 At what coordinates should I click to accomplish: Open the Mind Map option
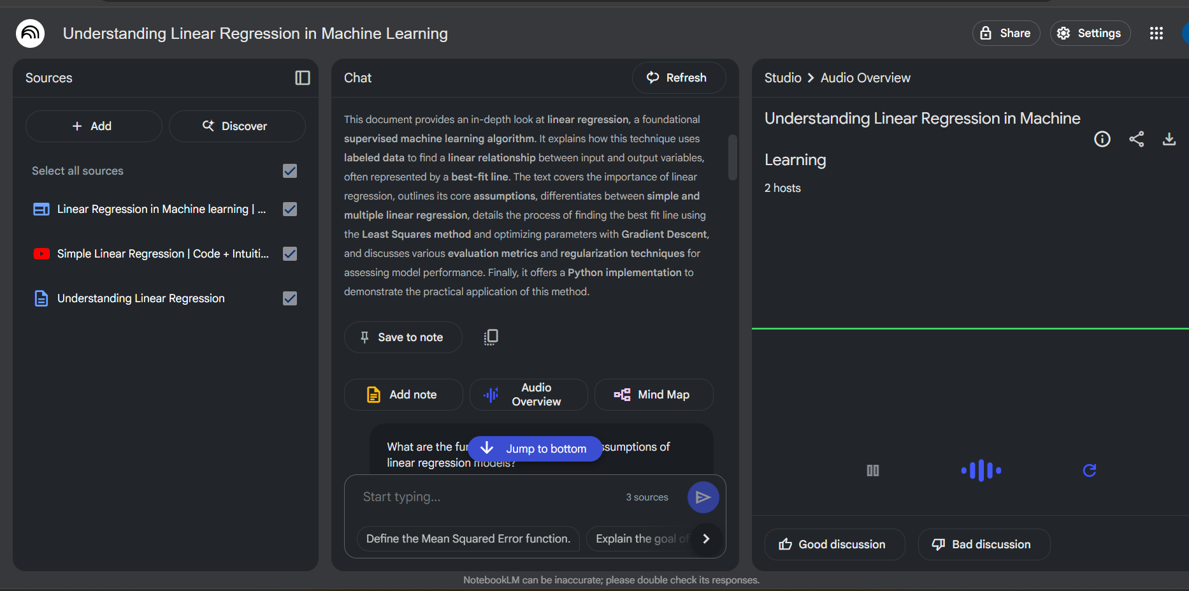(653, 395)
